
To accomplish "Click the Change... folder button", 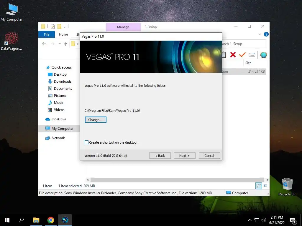I will pos(96,120).
